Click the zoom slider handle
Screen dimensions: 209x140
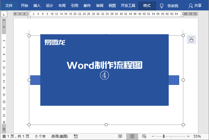(x=164, y=136)
